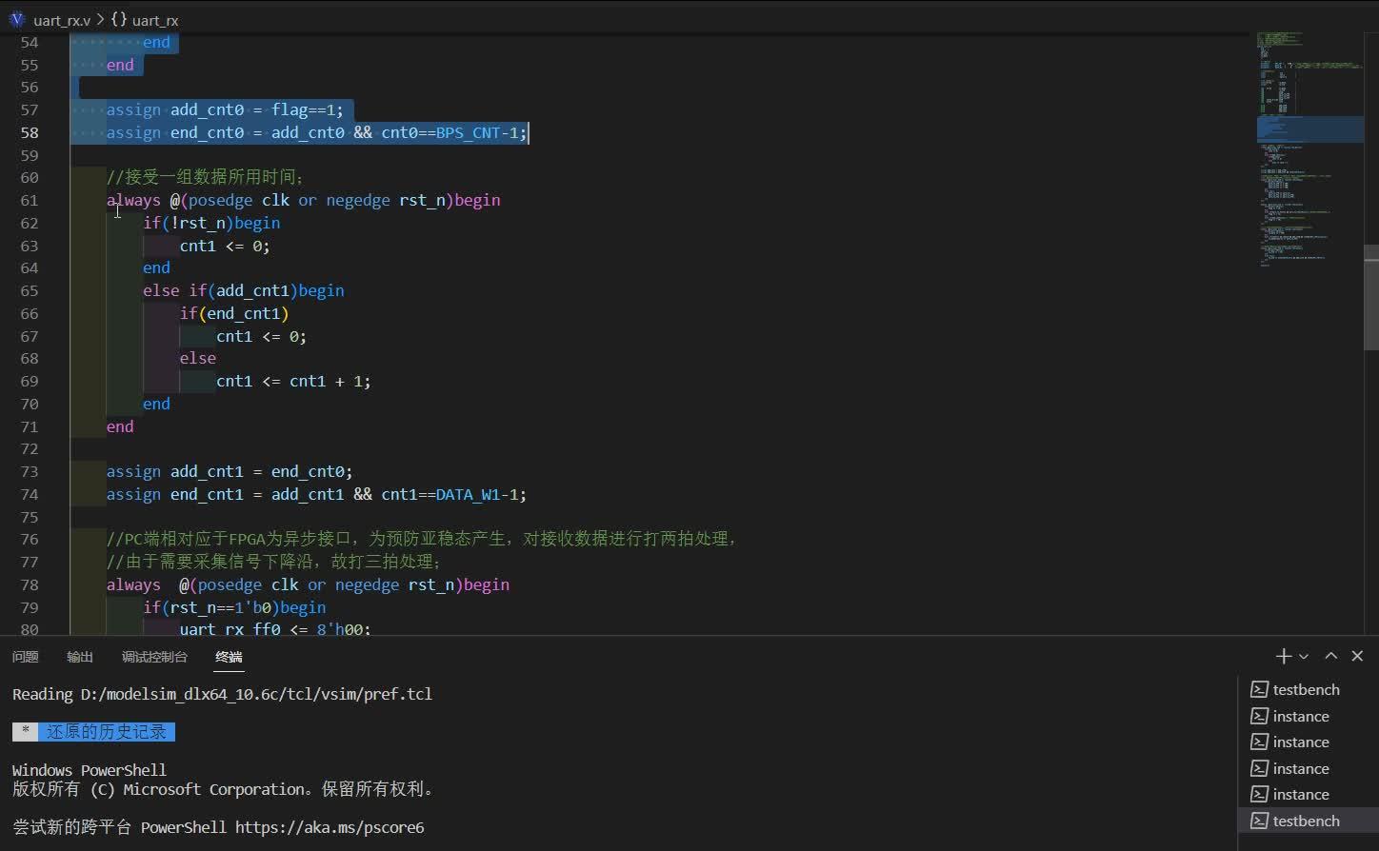Click the Verilog file icon in the breadcrumb

[x=16, y=19]
